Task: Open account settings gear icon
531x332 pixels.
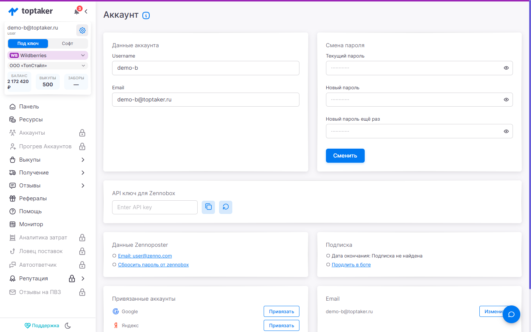Action: [82, 30]
